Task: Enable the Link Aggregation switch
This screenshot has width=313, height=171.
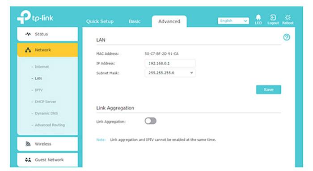Action: point(151,121)
